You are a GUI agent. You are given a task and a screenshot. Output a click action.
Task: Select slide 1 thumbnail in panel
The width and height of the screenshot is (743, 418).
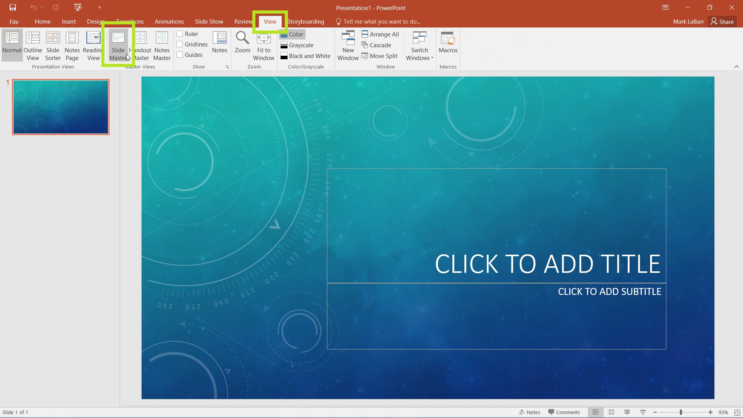point(61,107)
